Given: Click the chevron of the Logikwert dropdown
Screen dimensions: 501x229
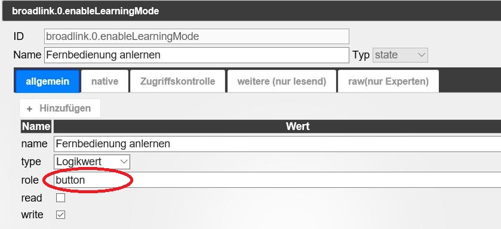Looking at the screenshot, I should 124,162.
